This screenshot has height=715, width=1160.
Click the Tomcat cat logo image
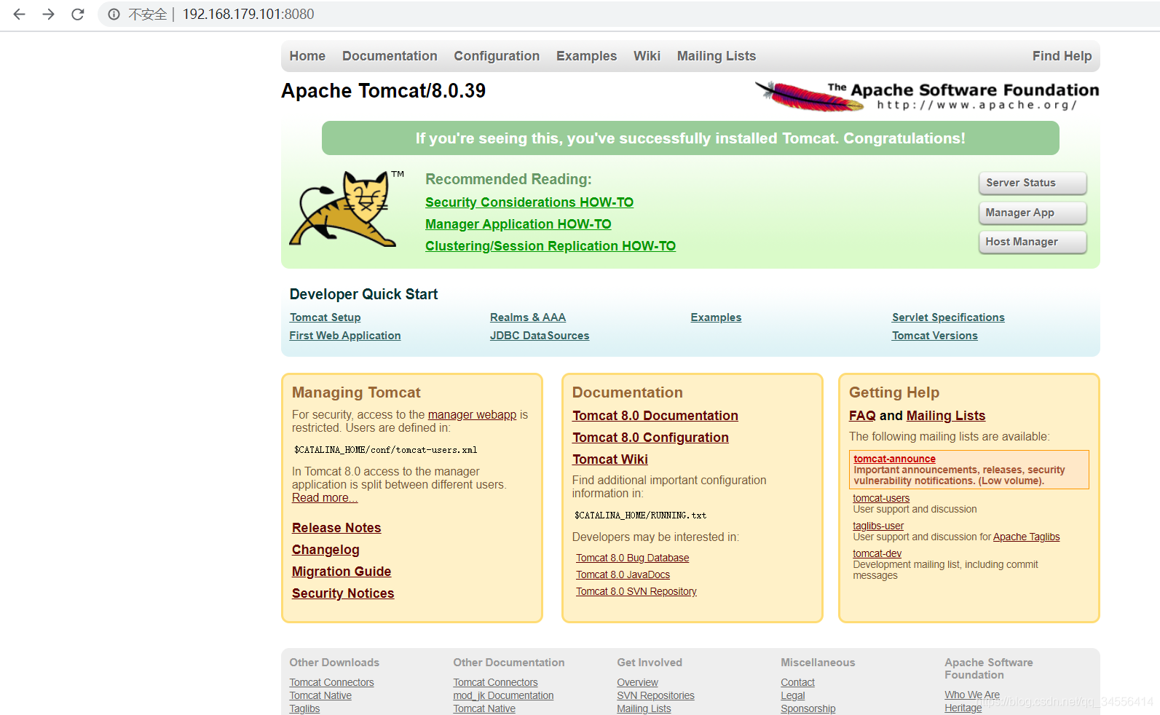click(347, 209)
